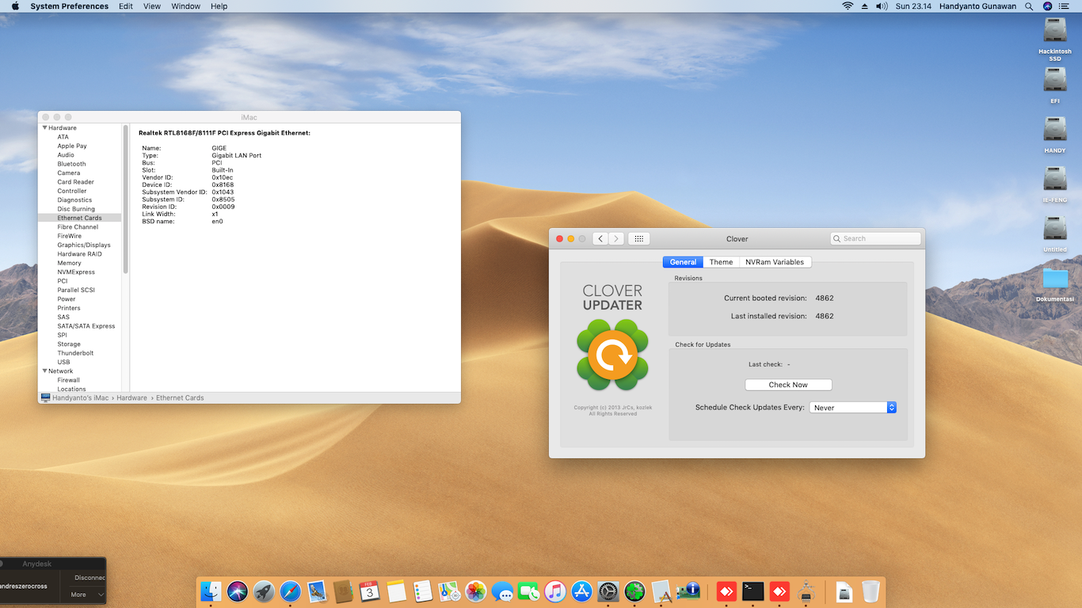This screenshot has height=608, width=1082.
Task: Select Firewall under Network
Action: click(68, 380)
